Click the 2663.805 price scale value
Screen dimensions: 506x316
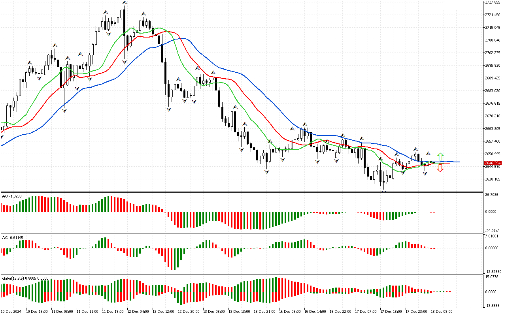[493, 129]
